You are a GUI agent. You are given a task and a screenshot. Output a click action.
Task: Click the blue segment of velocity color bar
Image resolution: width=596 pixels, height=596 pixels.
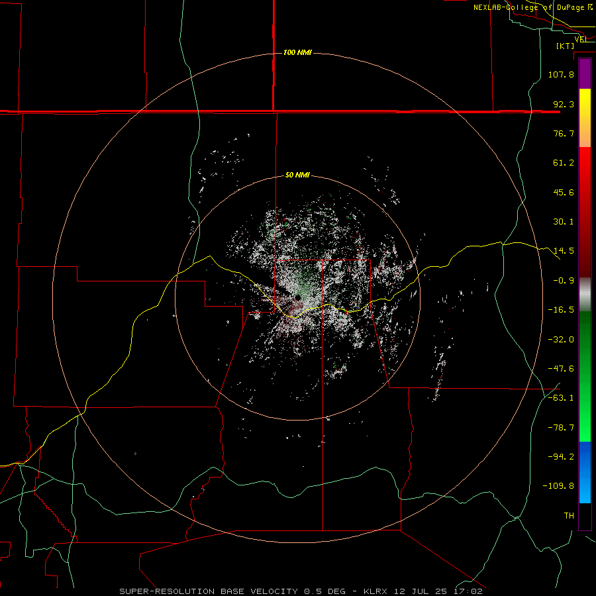click(x=585, y=472)
